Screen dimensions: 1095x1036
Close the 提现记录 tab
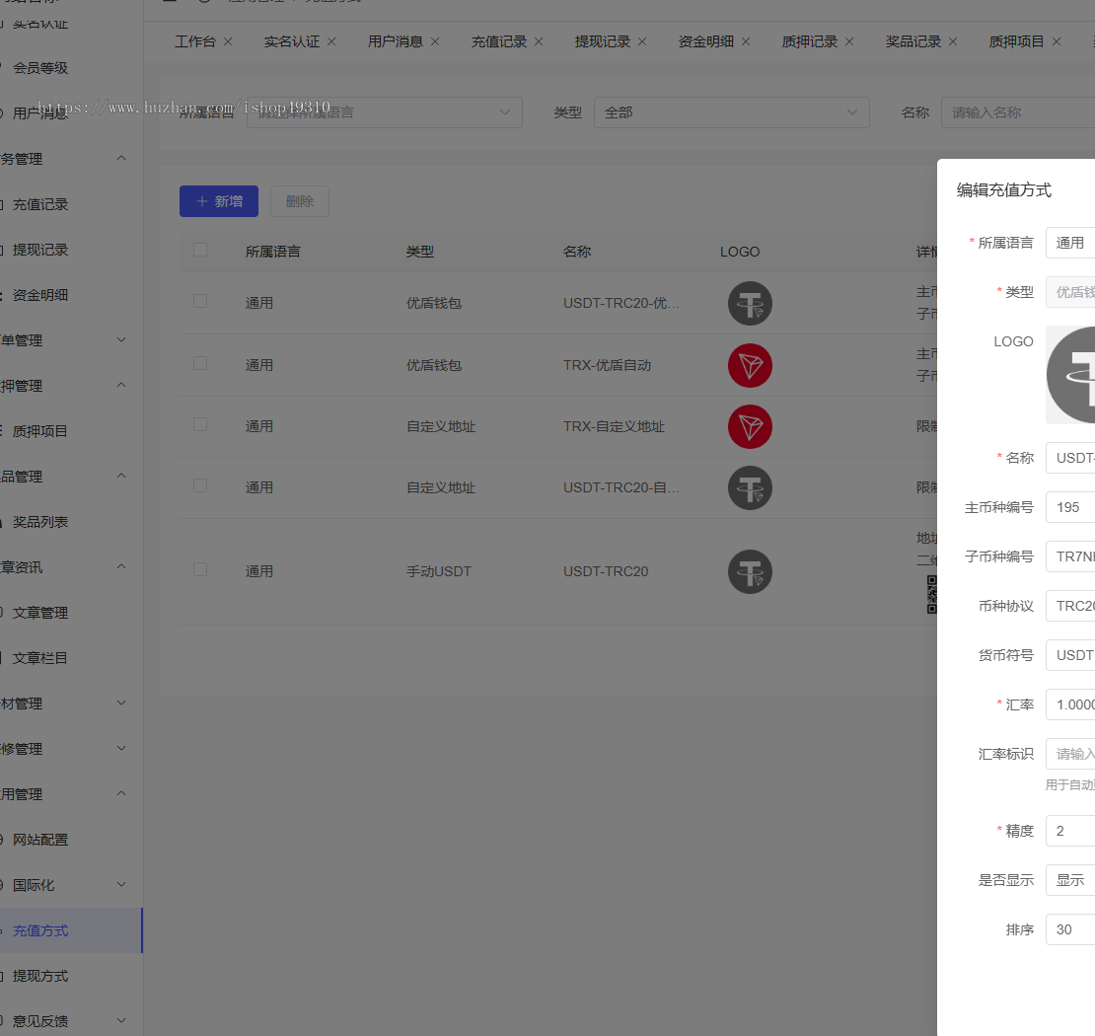[x=642, y=41]
